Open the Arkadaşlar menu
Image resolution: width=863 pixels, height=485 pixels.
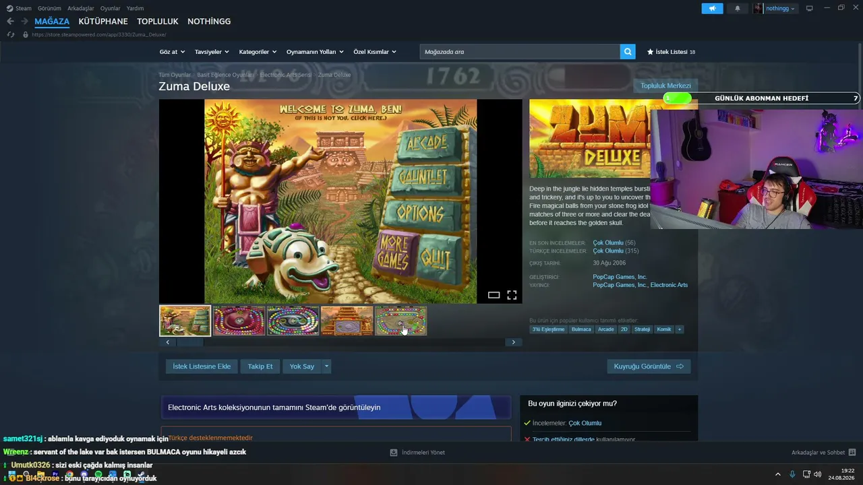pyautogui.click(x=81, y=8)
